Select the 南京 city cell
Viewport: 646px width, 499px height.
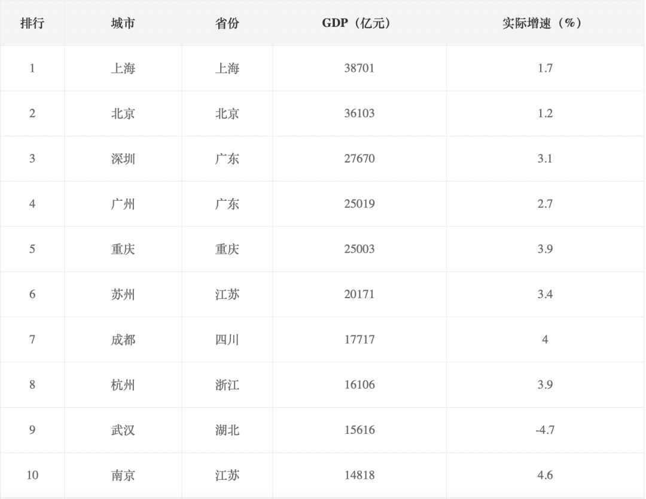[123, 476]
